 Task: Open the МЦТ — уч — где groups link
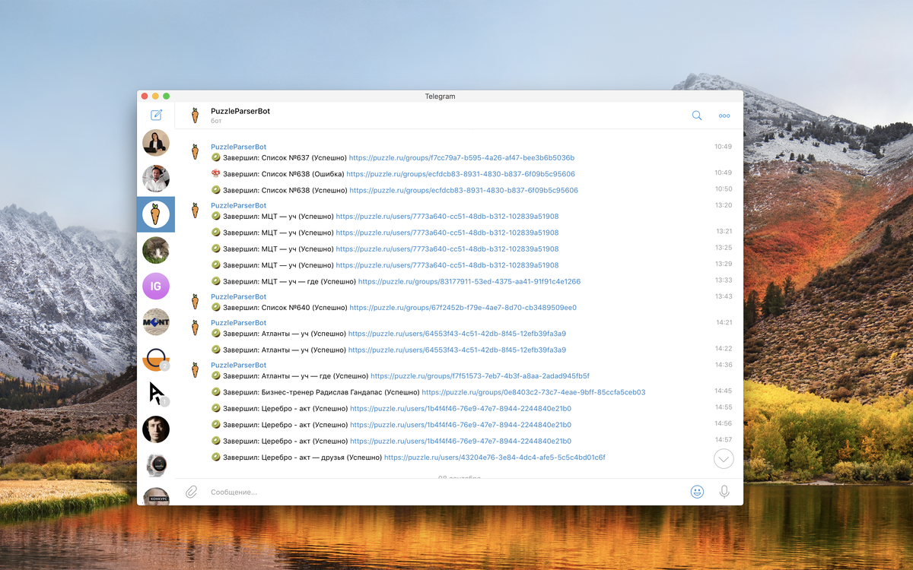(x=469, y=282)
